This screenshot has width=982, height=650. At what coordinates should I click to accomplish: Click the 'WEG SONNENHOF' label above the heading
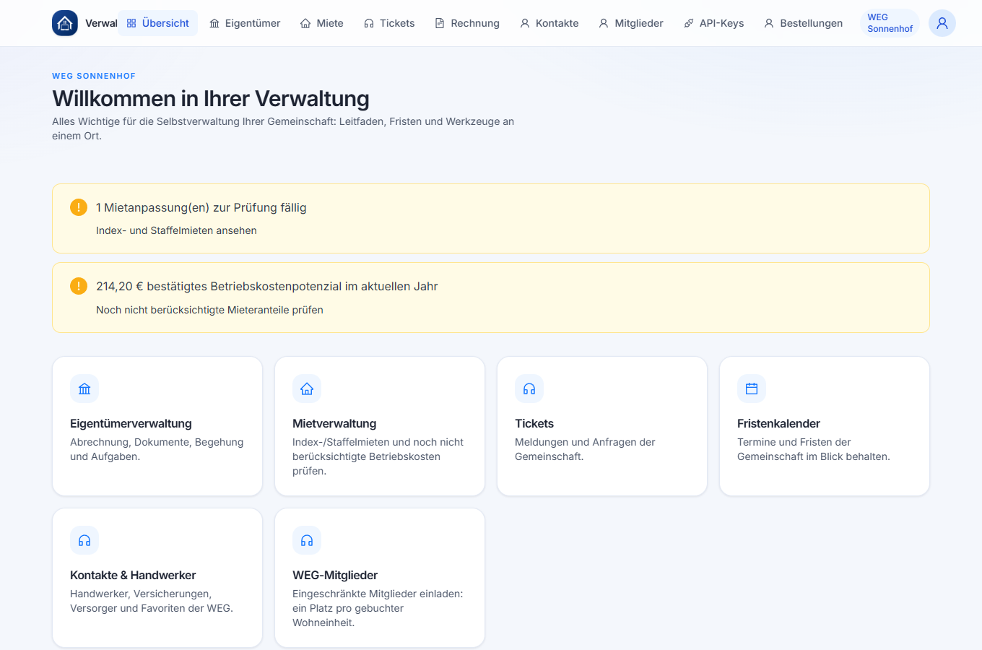point(94,76)
